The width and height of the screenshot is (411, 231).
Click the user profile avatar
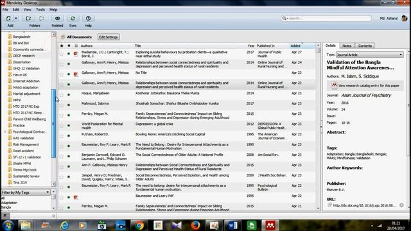point(404,18)
